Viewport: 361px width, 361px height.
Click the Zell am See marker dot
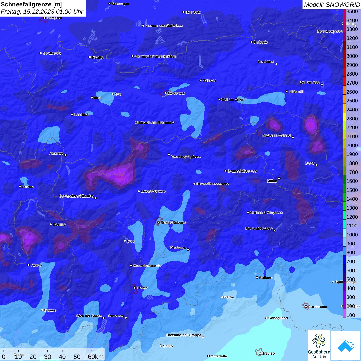[322, 85]
